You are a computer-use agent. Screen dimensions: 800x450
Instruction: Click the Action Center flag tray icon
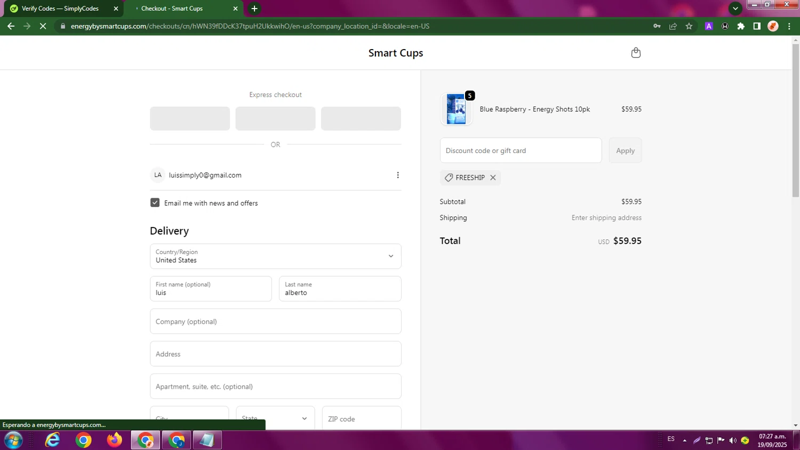pyautogui.click(x=721, y=440)
